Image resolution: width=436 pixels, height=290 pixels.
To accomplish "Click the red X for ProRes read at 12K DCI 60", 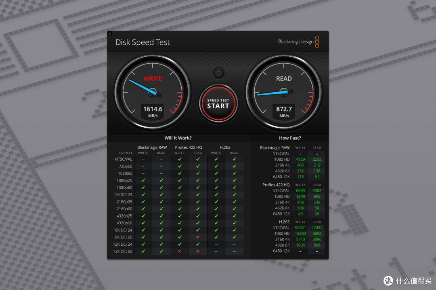I will coord(197,251).
